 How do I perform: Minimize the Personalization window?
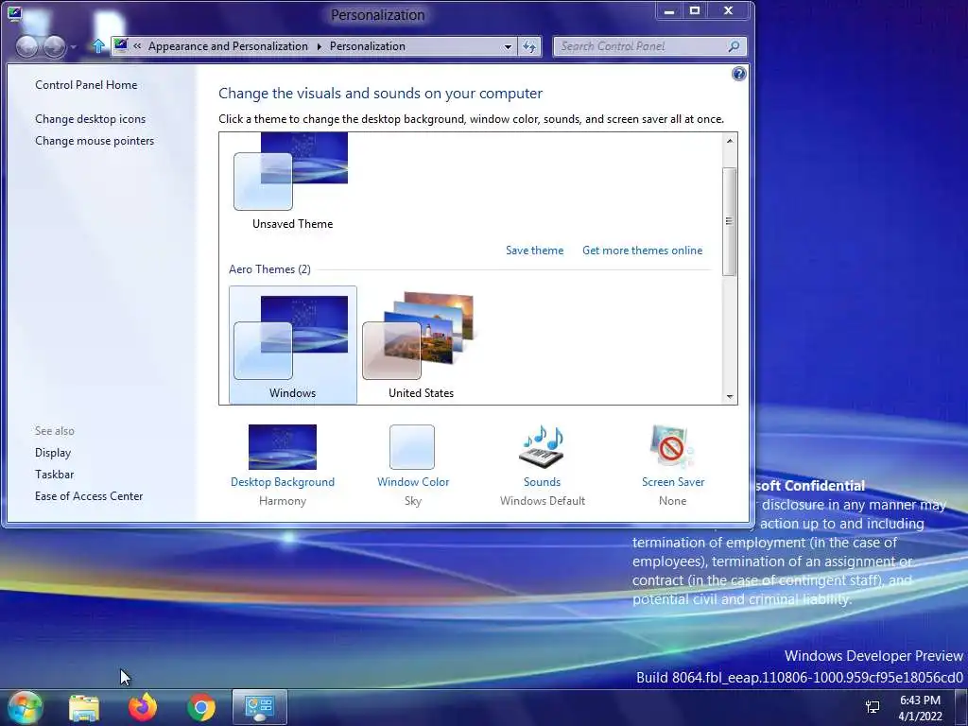[669, 10]
